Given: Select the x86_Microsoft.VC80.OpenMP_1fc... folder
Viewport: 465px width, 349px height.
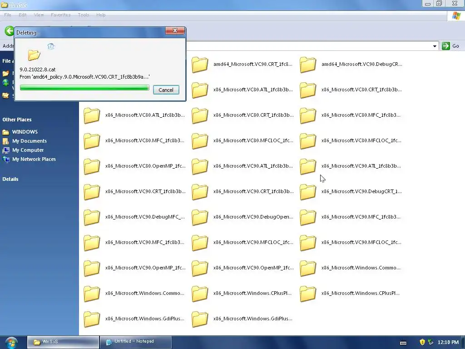Looking at the screenshot, I should (134, 166).
